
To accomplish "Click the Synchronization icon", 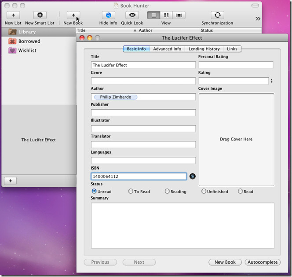I will click(217, 15).
